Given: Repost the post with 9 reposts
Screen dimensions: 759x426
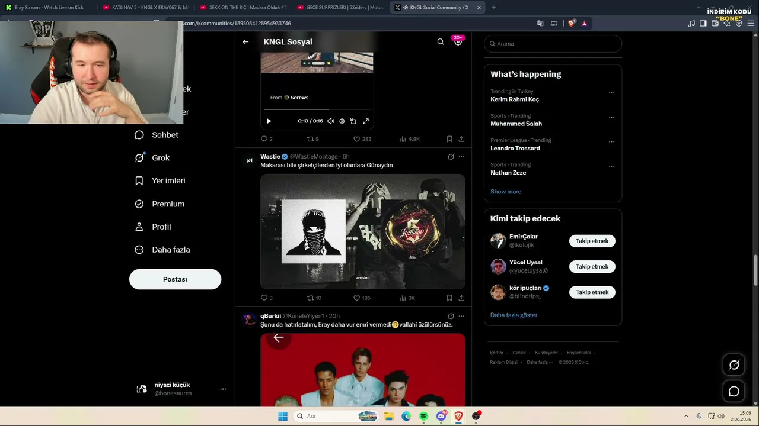Looking at the screenshot, I should tap(312, 139).
